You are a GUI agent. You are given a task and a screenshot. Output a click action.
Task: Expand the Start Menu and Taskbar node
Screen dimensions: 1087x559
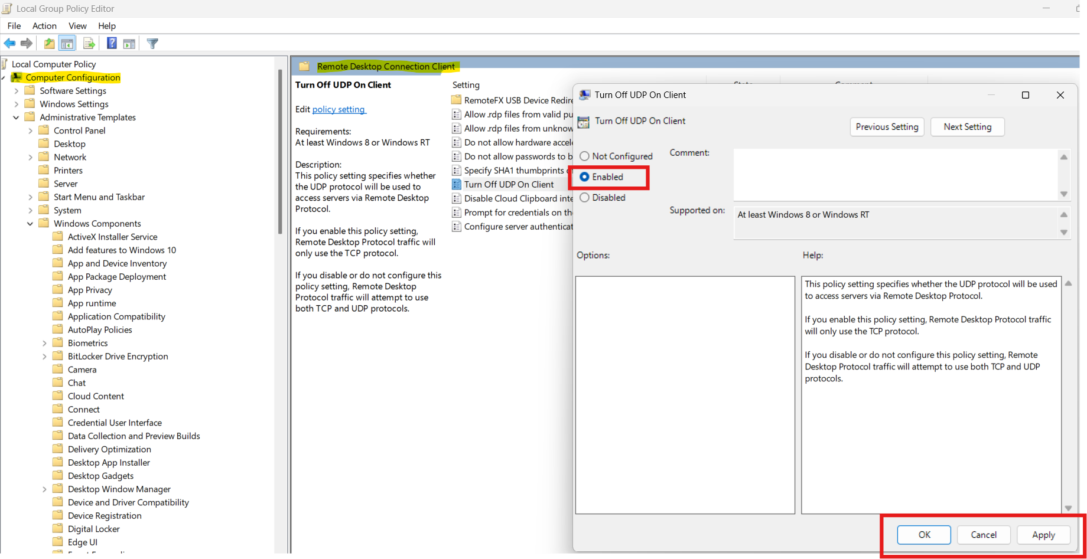pyautogui.click(x=31, y=197)
